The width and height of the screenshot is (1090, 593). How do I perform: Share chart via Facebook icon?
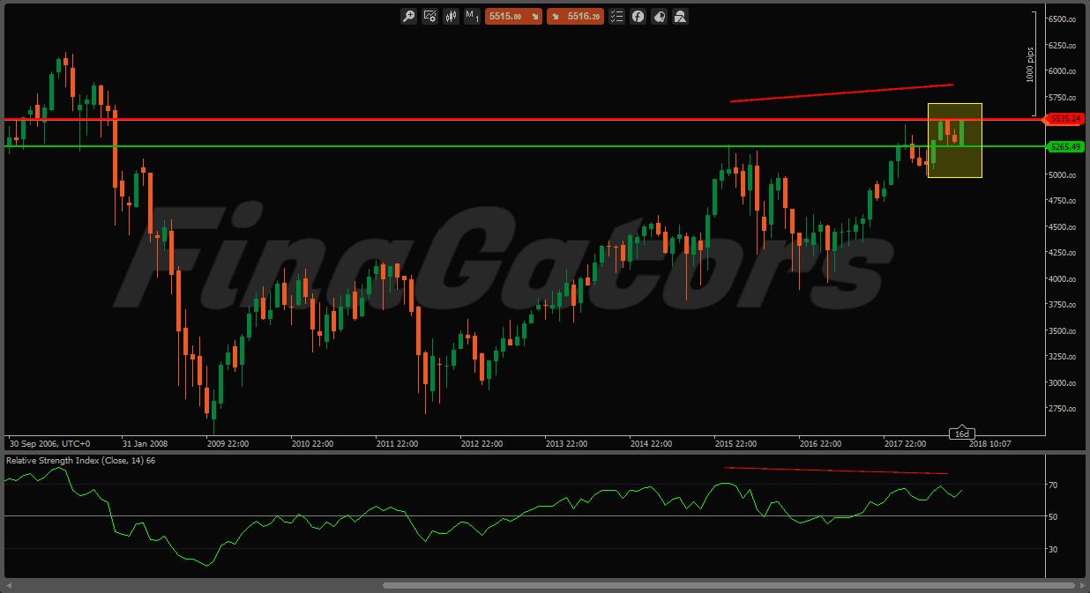[x=638, y=16]
